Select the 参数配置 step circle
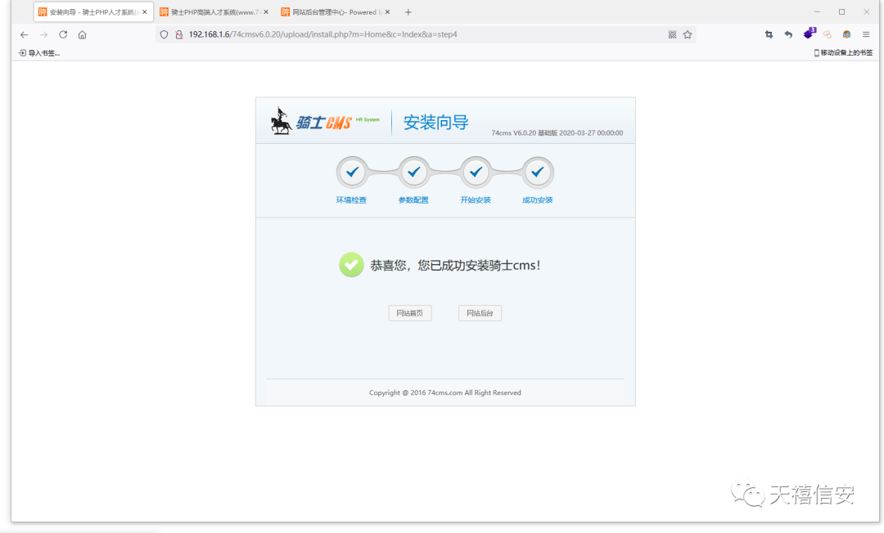The image size is (884, 533). coord(414,172)
